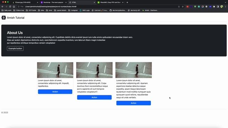Open the AWS Login bookmark
The height and width of the screenshot is (128, 228).
click(x=85, y=10)
